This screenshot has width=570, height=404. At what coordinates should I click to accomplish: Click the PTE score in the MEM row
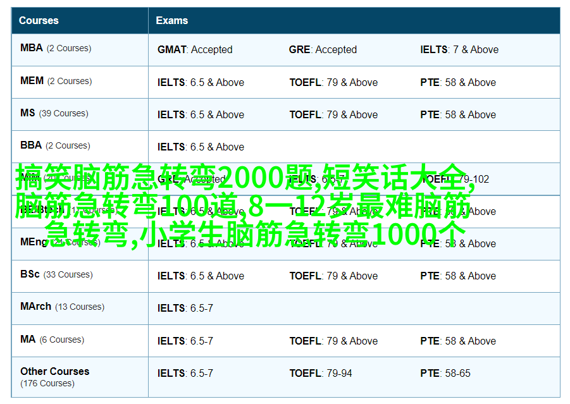[x=458, y=83]
